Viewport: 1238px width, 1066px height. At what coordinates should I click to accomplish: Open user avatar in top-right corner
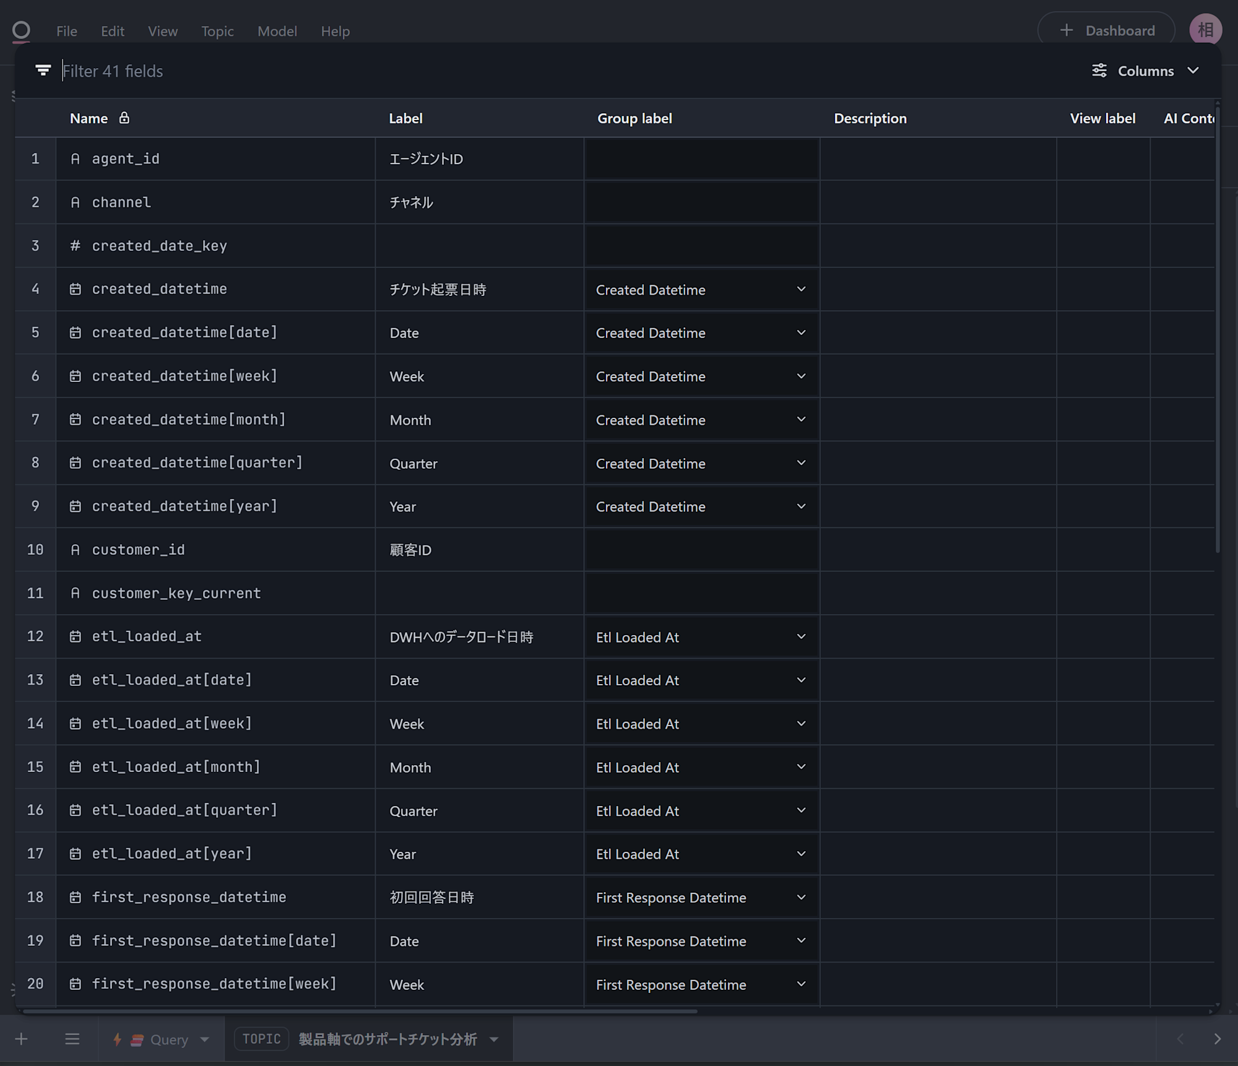coord(1205,30)
